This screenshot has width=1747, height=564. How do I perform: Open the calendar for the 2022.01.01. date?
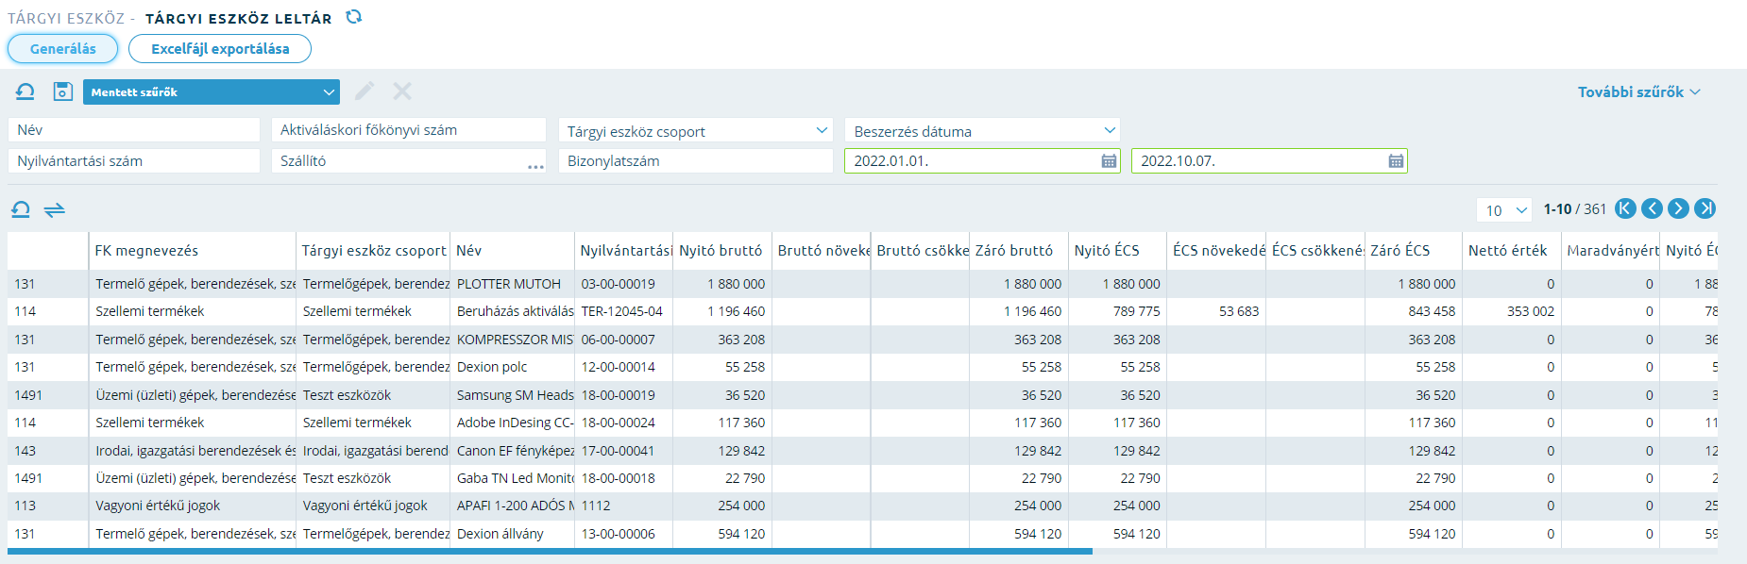click(x=1109, y=161)
